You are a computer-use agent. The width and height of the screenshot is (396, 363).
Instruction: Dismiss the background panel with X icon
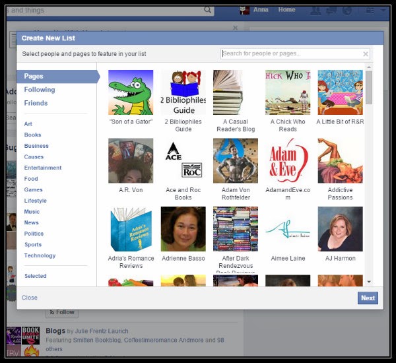(235, 28)
